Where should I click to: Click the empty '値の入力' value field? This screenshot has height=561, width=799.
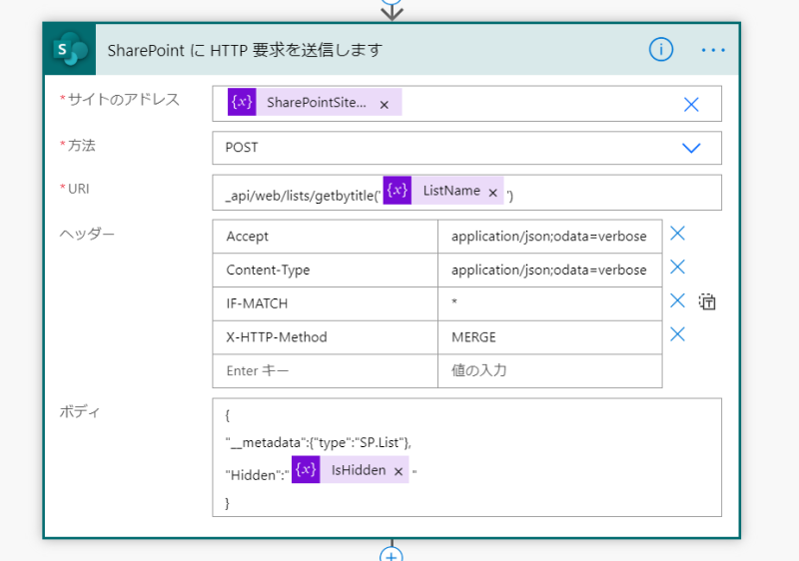click(x=550, y=370)
